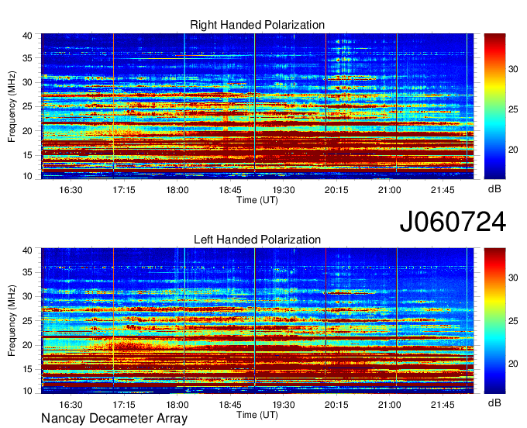Click the 17:15 tick on the bottom plot
527x428 pixels.
[x=124, y=405]
